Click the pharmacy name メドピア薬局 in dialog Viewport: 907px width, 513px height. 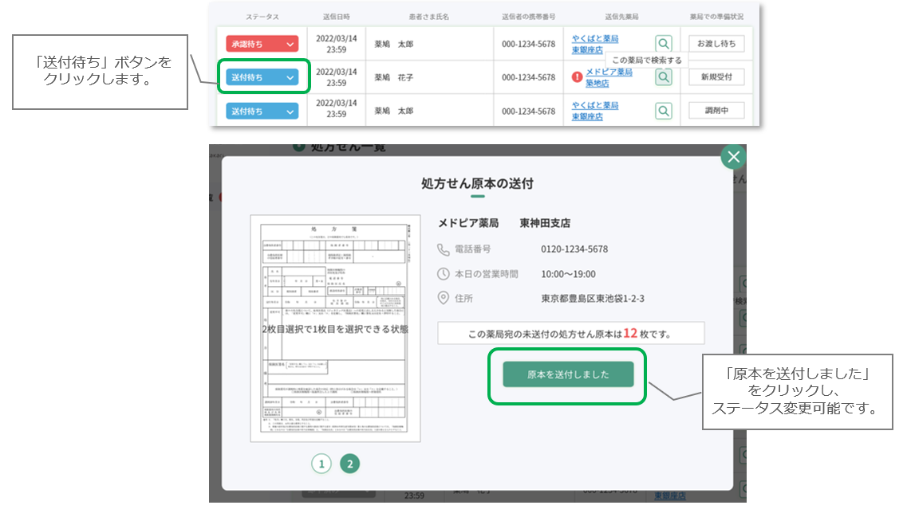(468, 223)
